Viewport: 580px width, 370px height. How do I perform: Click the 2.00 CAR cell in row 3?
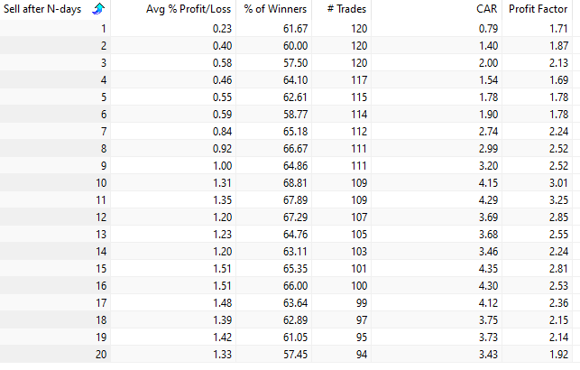[437, 63]
